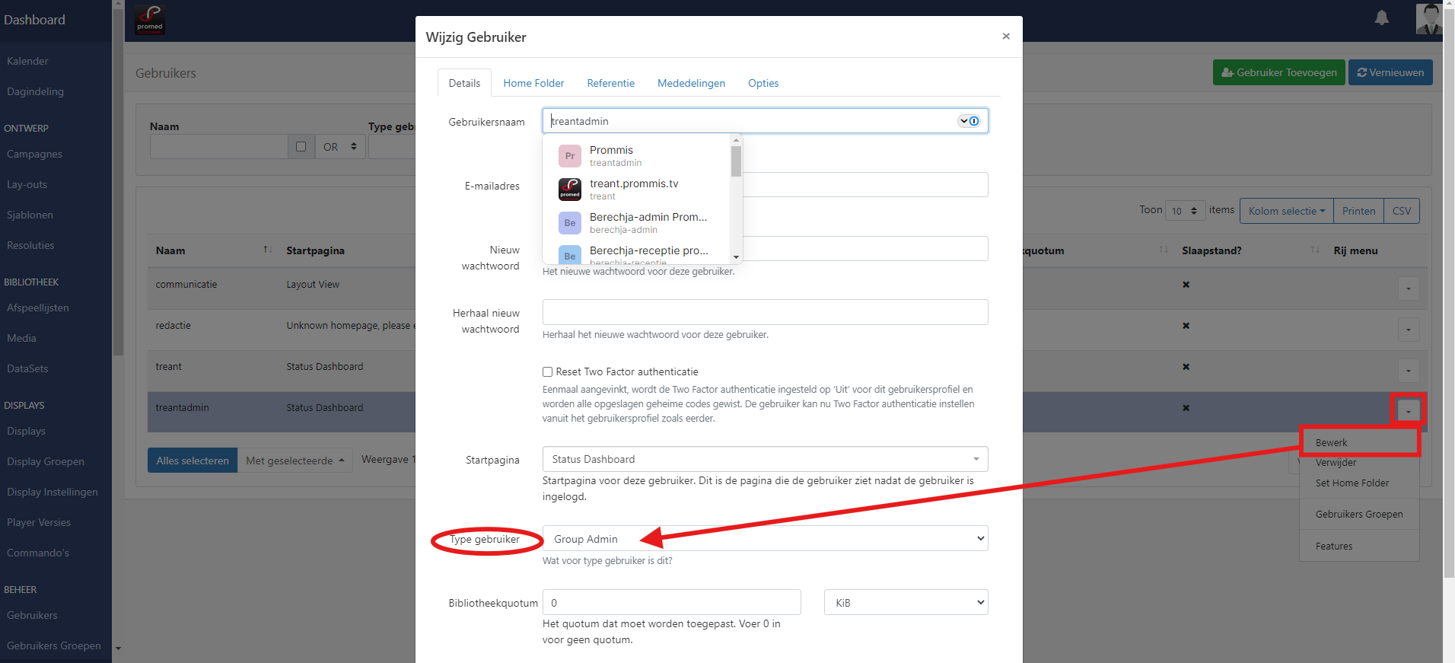
Task: Tick the checkbox beside Naam filter
Action: click(301, 147)
